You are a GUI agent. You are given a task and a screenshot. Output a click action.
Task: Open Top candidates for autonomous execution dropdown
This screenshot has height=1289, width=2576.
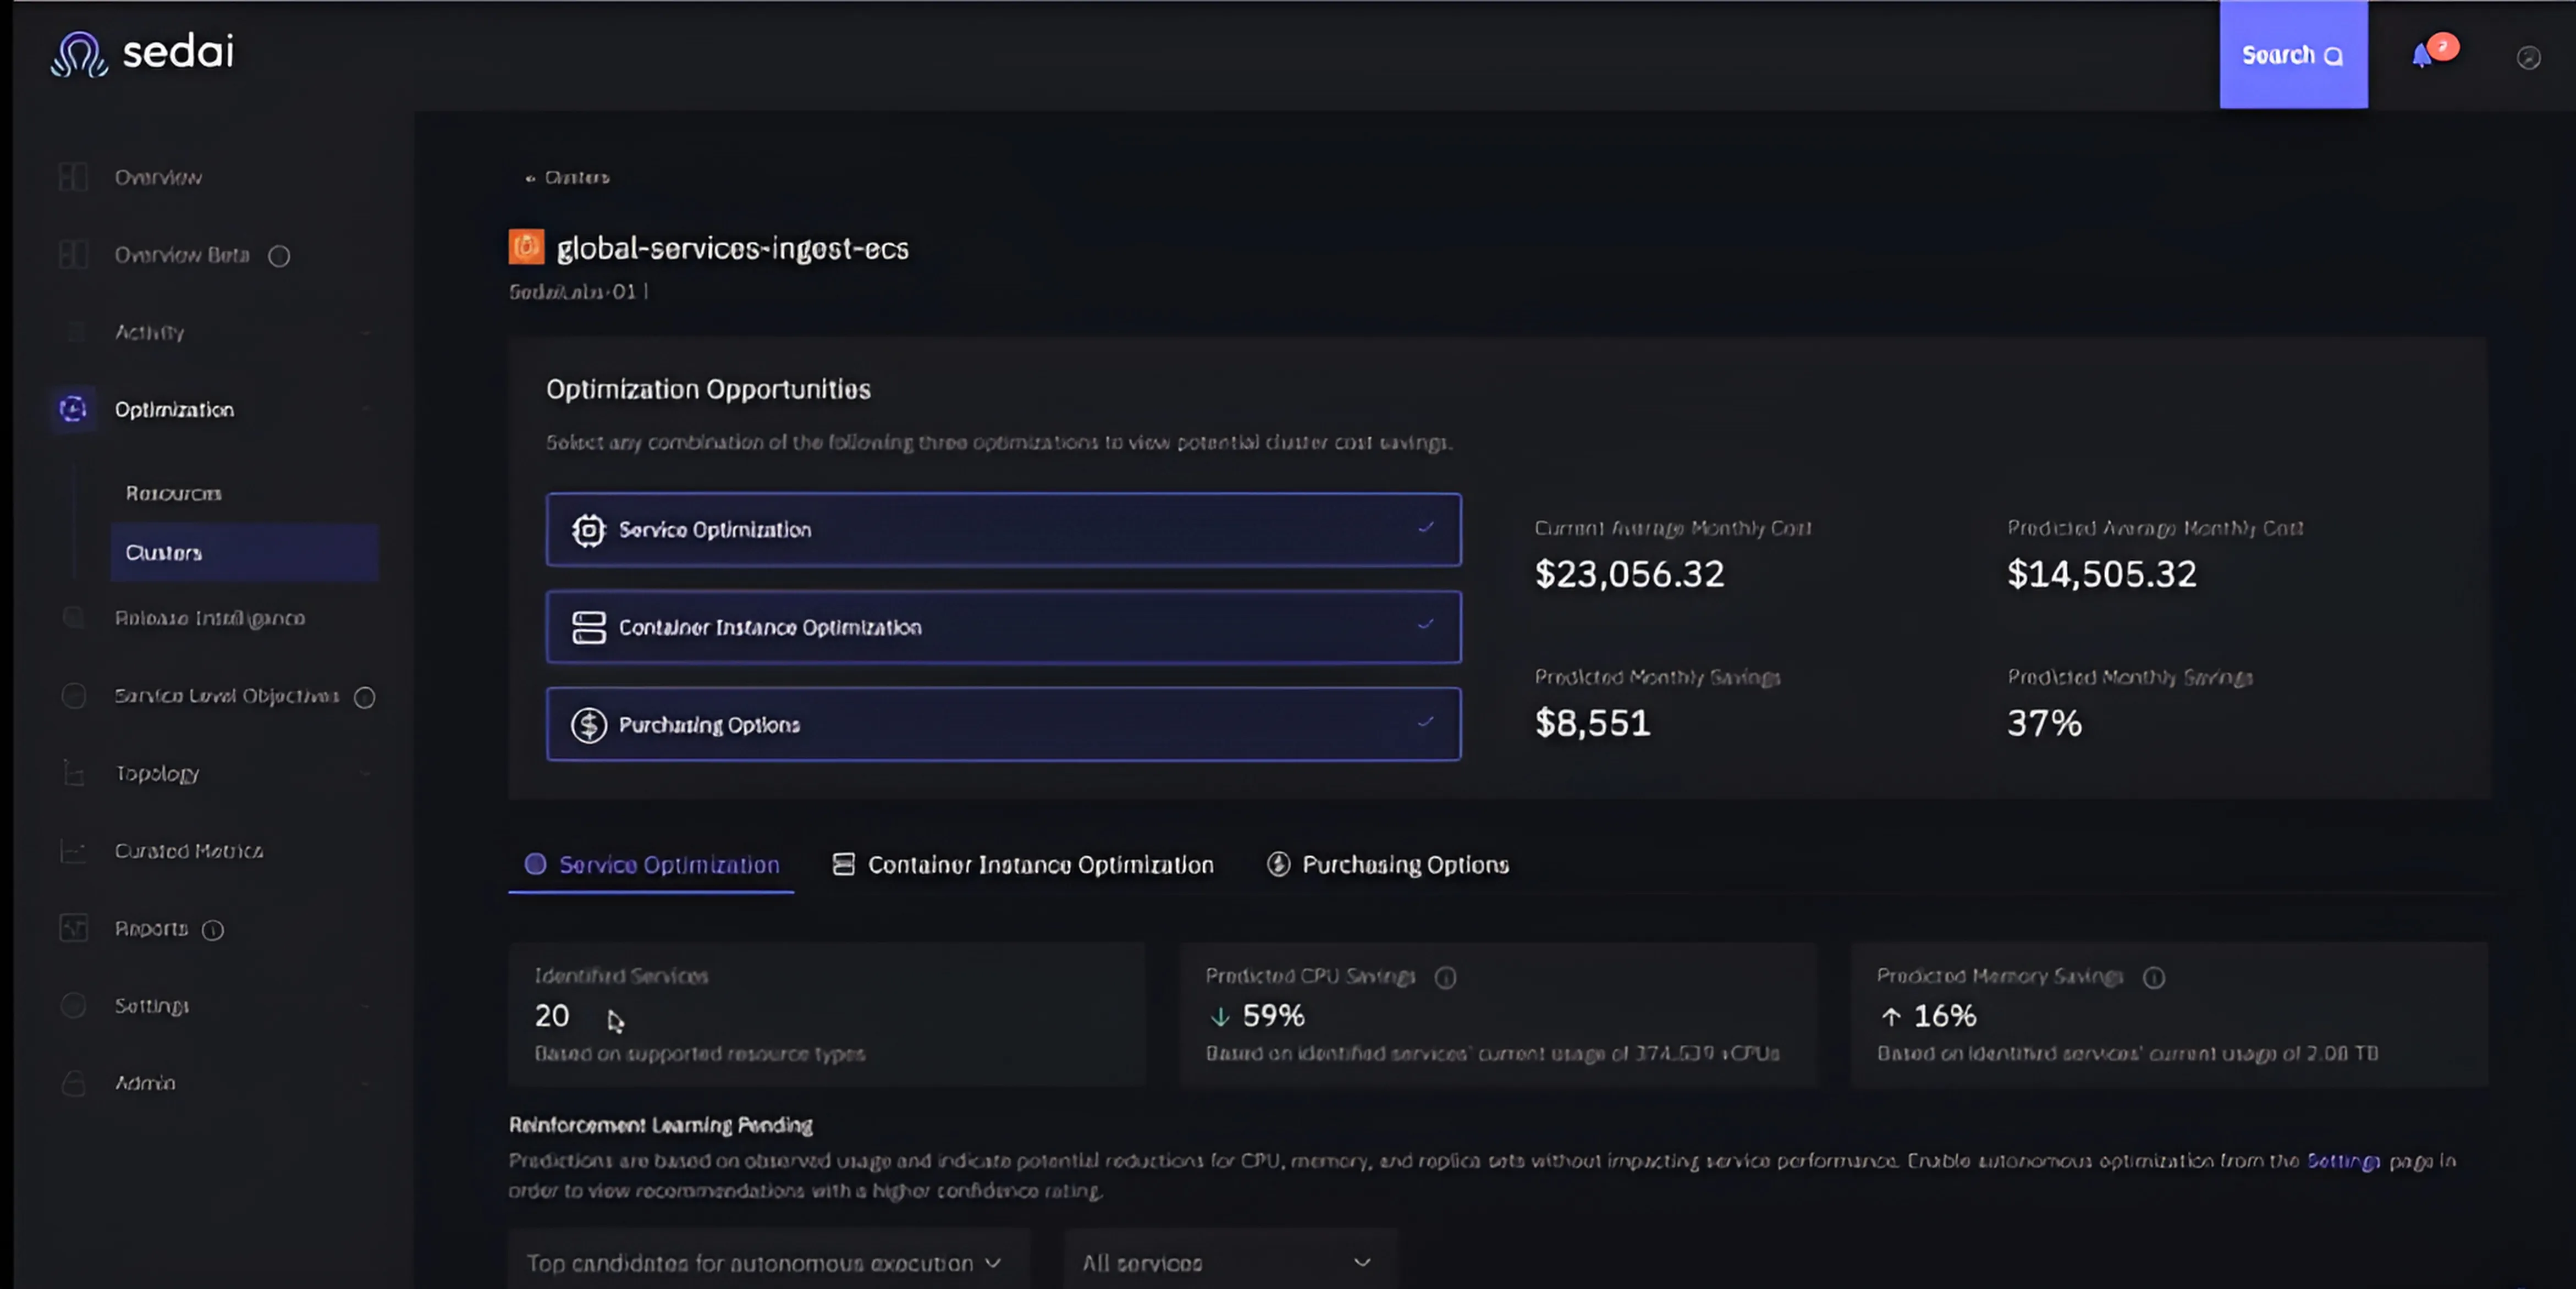765,1262
